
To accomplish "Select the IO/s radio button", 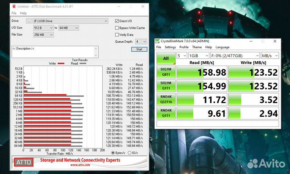I will pyautogui.click(x=129, y=153).
